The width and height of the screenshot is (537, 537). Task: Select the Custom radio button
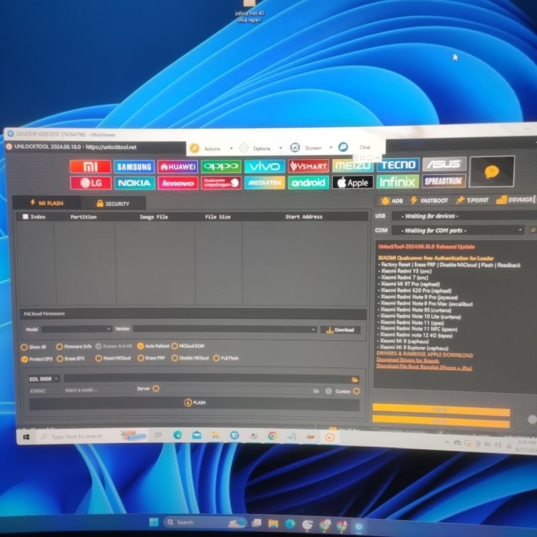click(356, 391)
